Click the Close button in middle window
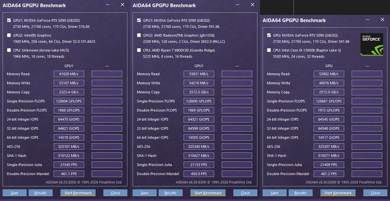 [x=245, y=193]
